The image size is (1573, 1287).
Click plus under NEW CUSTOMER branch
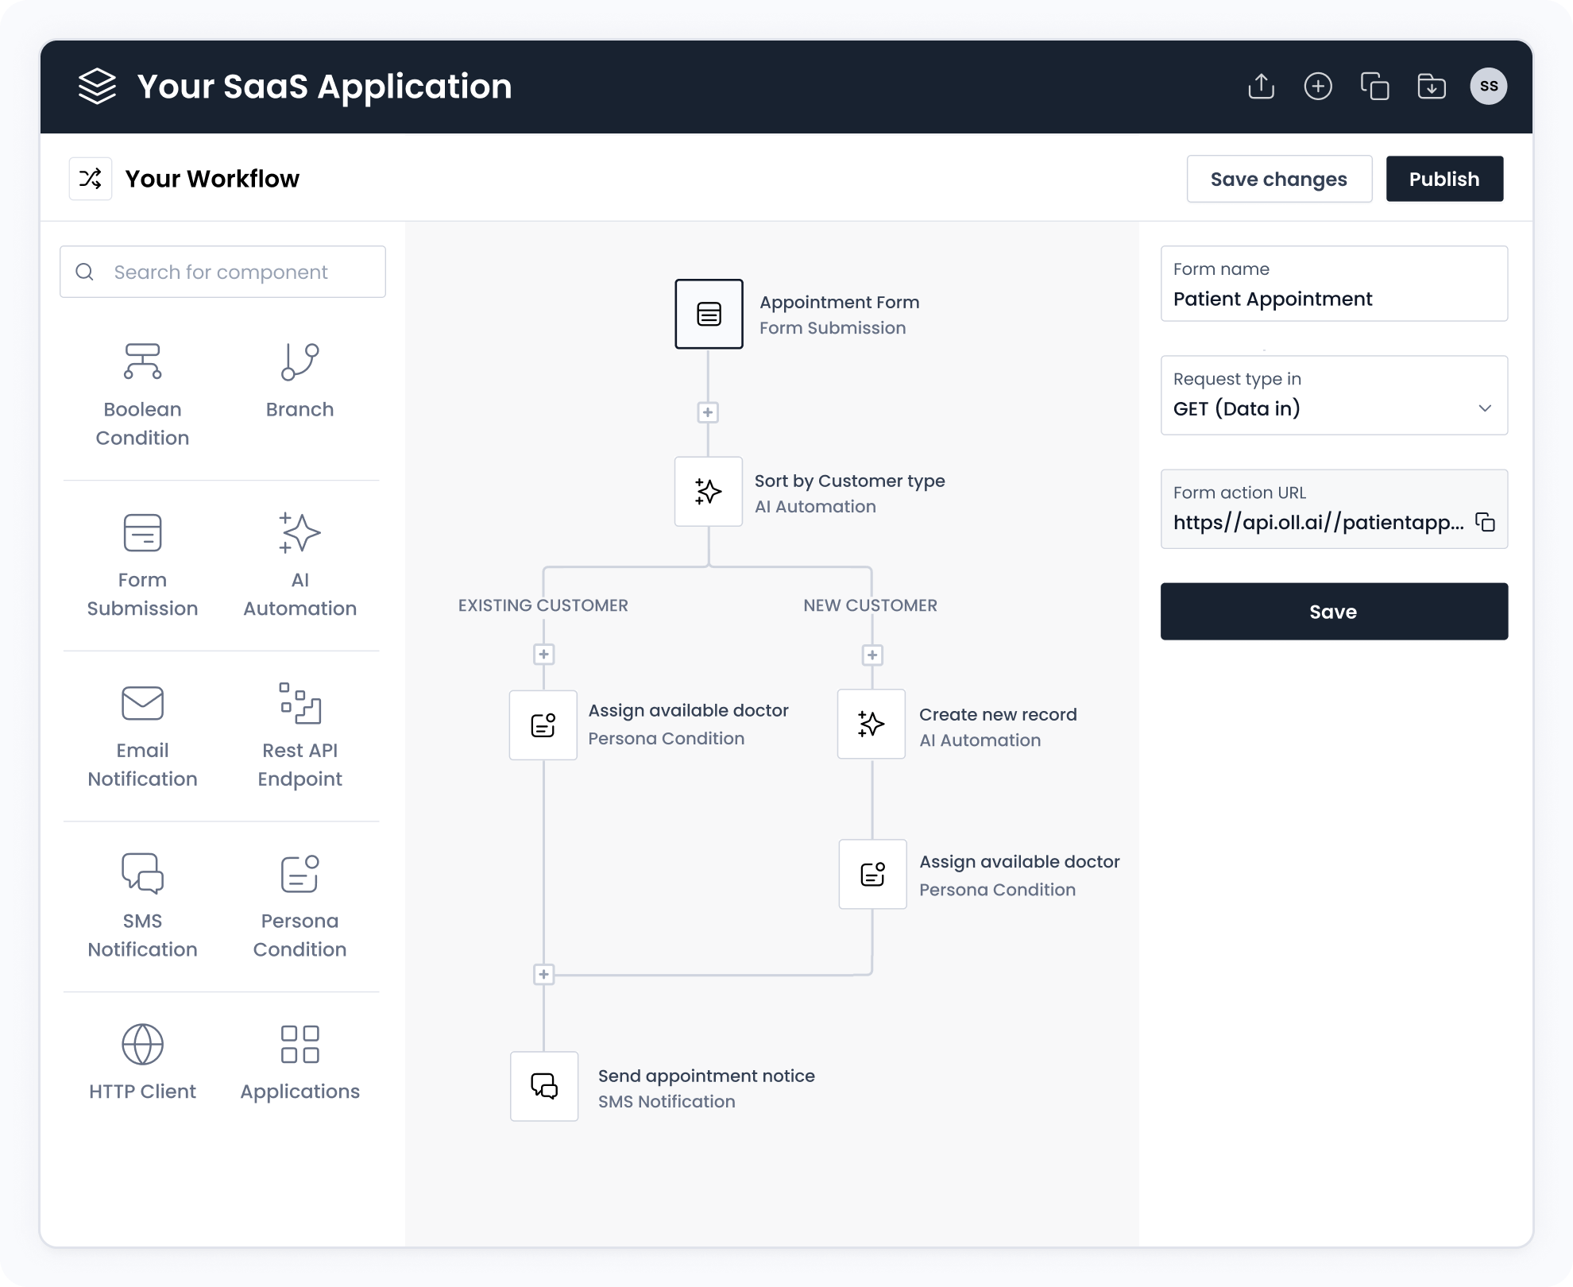872,655
